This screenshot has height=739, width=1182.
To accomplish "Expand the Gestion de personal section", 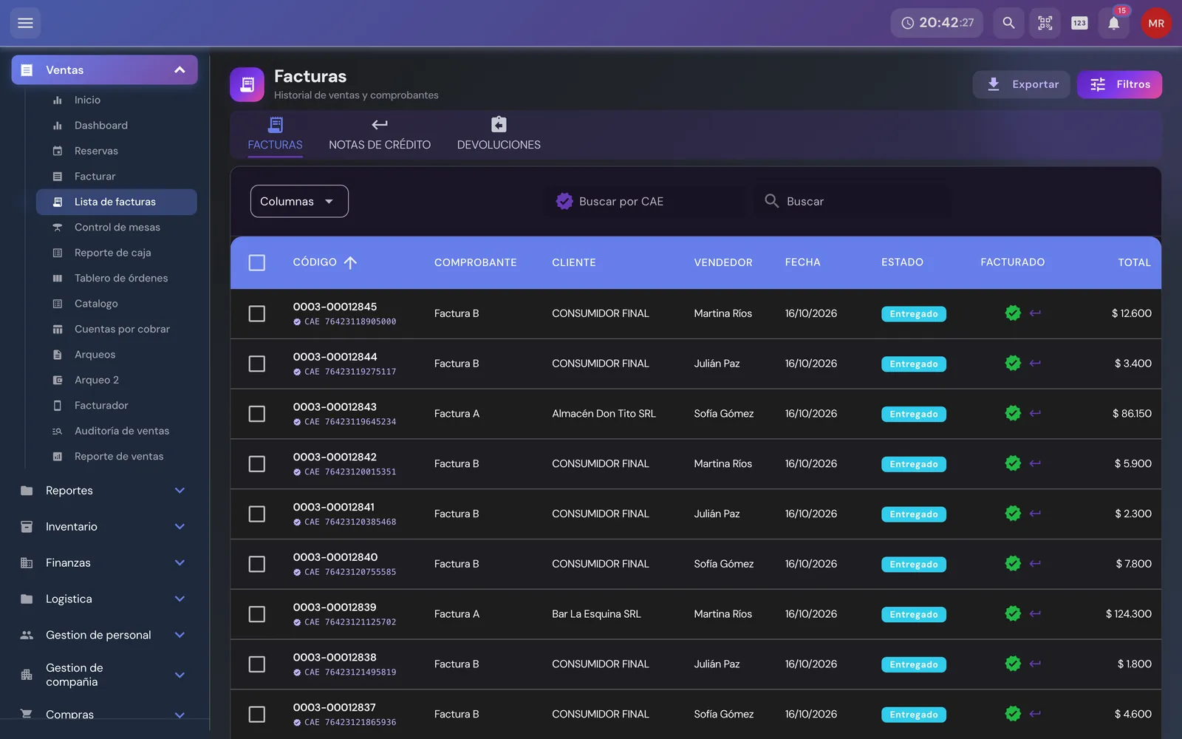I will pos(104,635).
